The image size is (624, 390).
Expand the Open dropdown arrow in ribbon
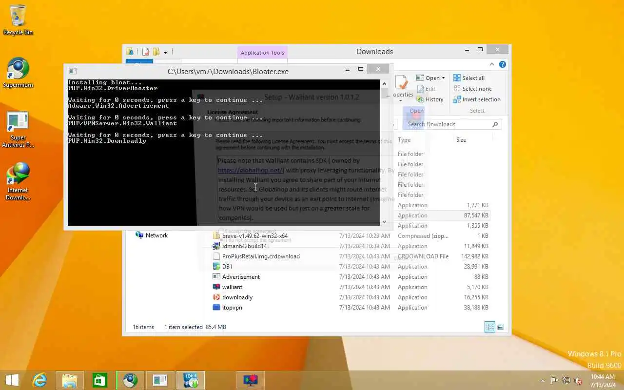[443, 78]
